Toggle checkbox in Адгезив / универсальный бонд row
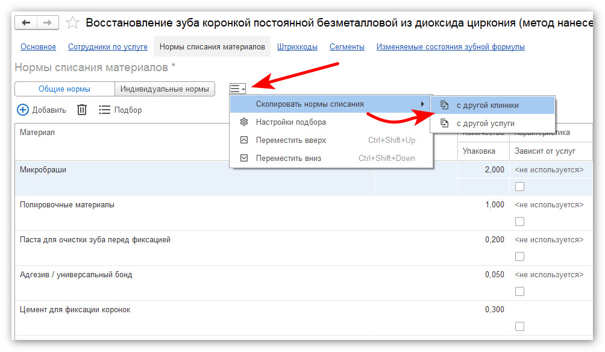 [x=519, y=291]
